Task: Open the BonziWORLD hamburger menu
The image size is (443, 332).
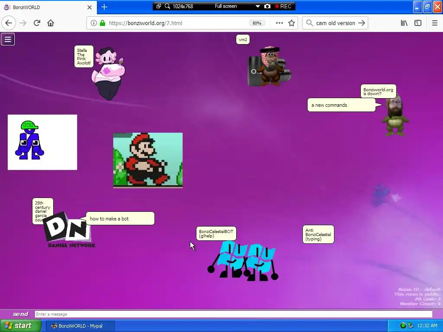Action: point(8,39)
